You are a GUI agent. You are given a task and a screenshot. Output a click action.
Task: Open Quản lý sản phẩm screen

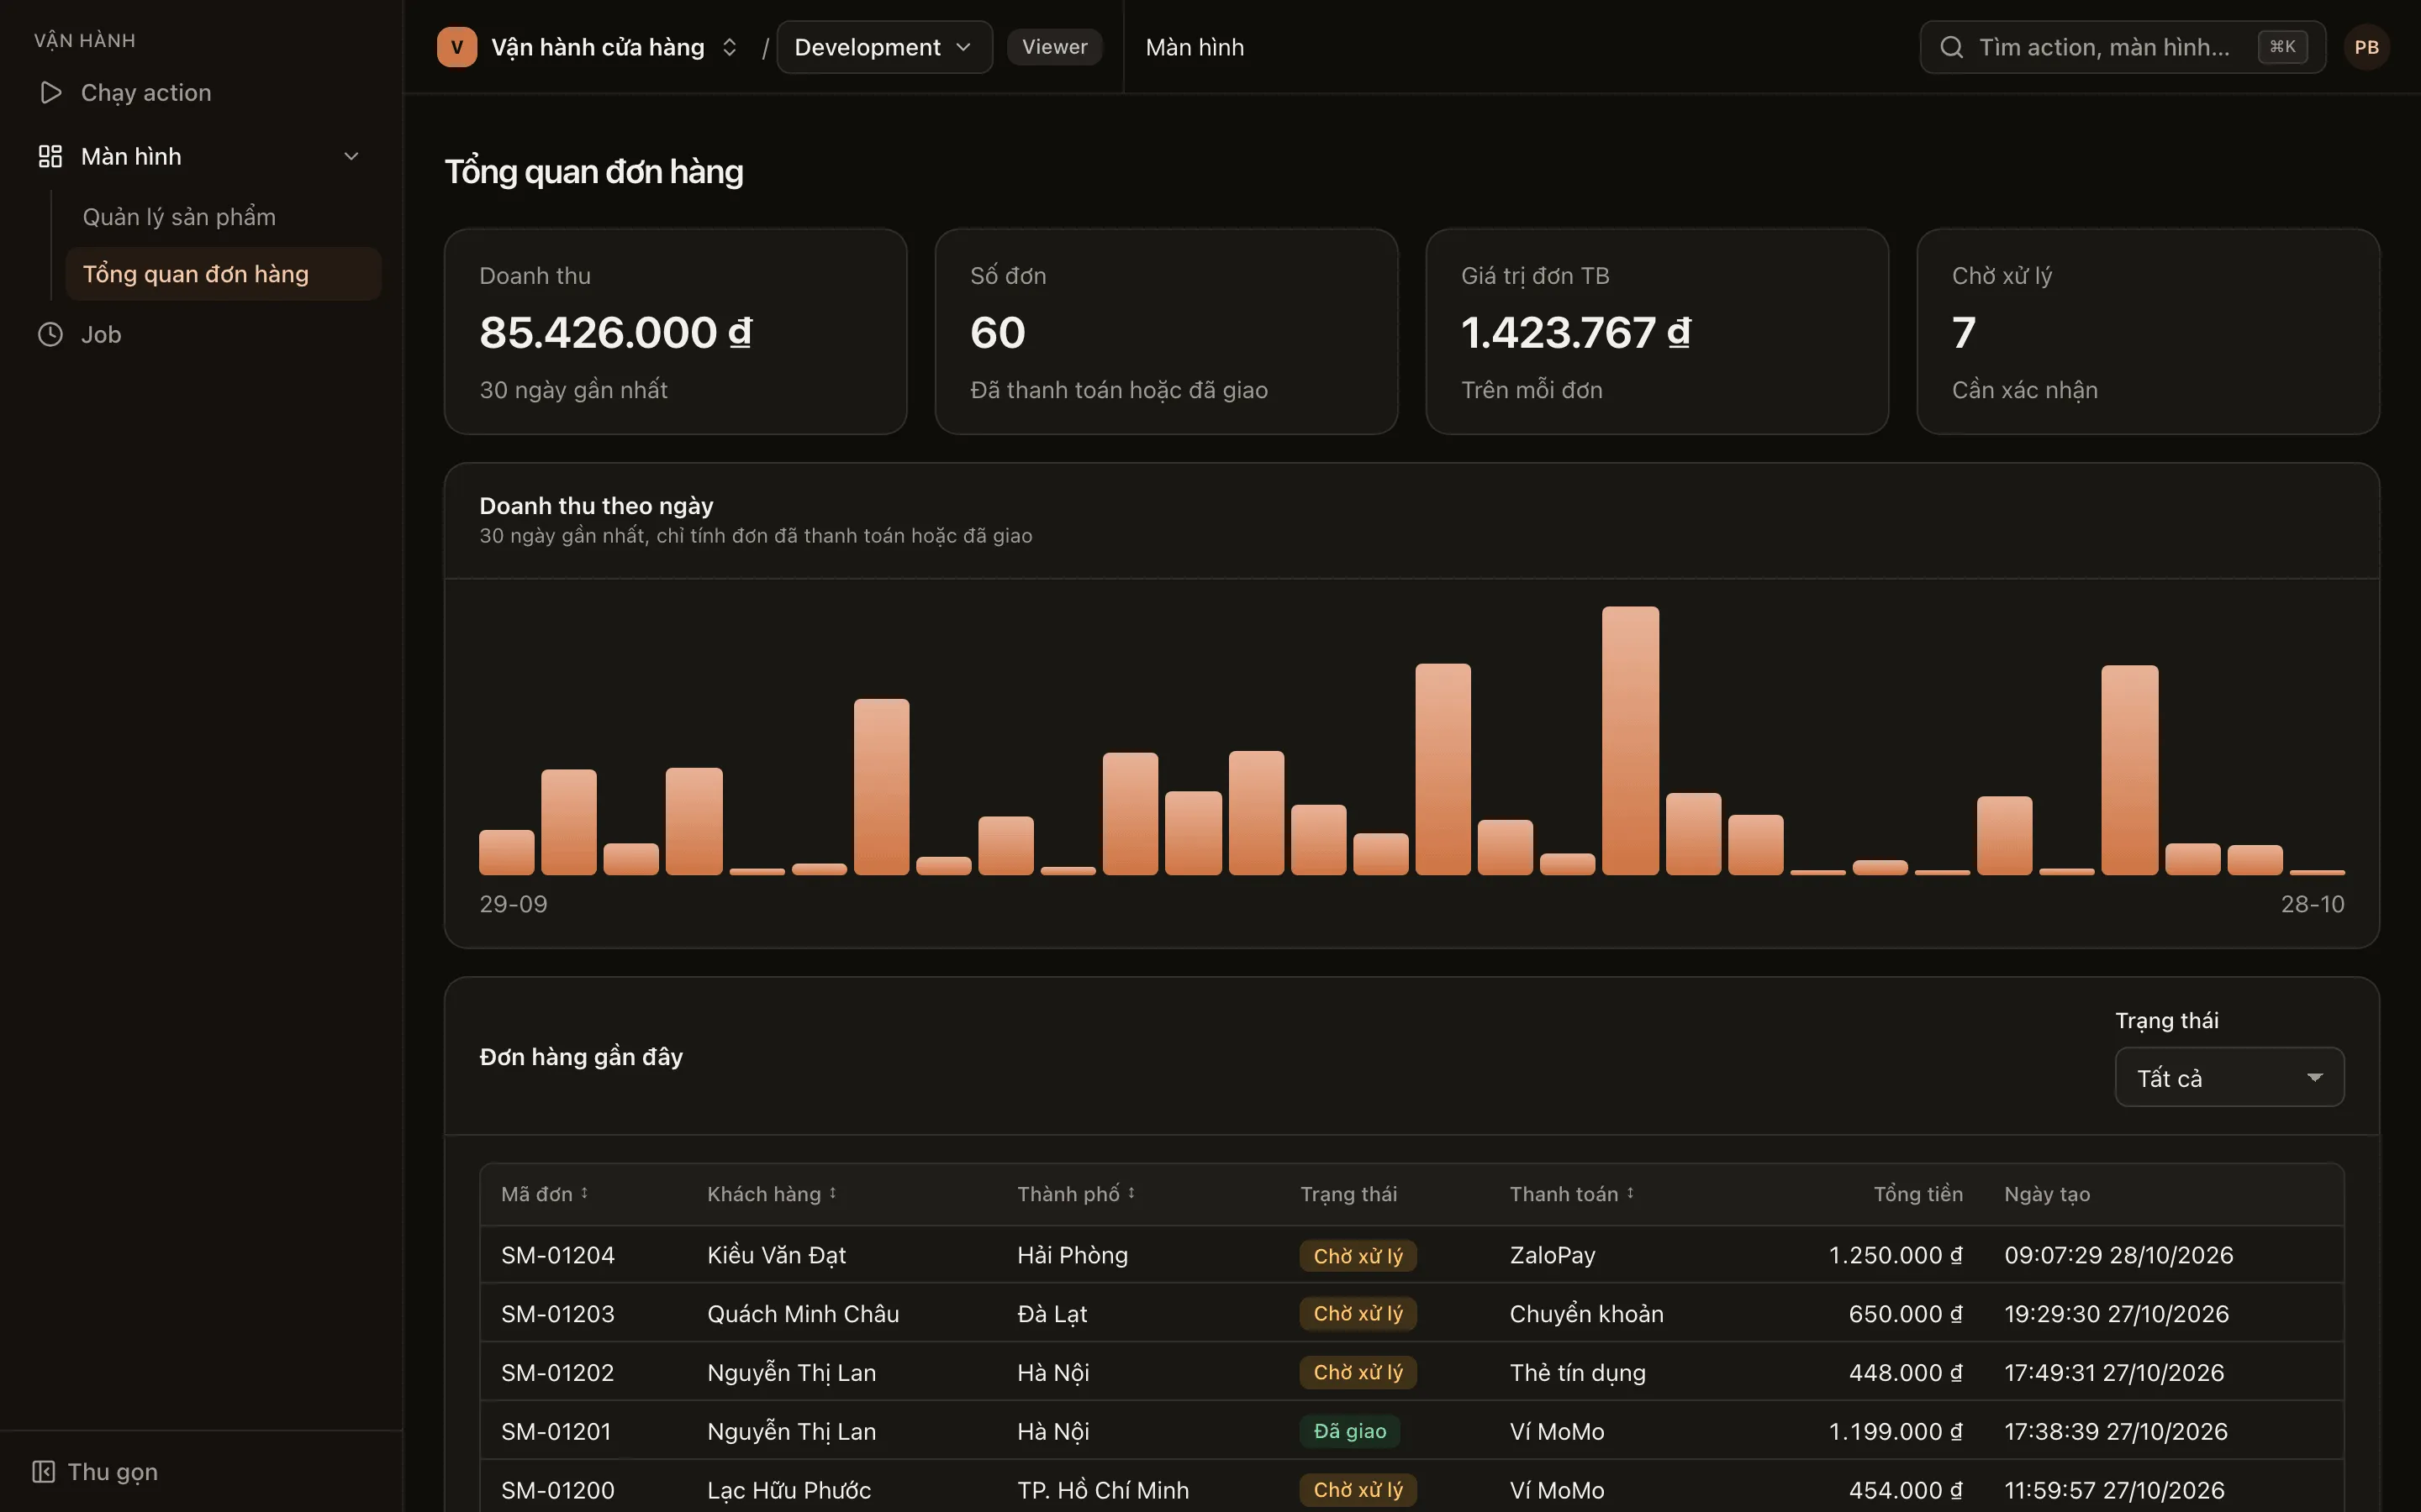pyautogui.click(x=179, y=217)
